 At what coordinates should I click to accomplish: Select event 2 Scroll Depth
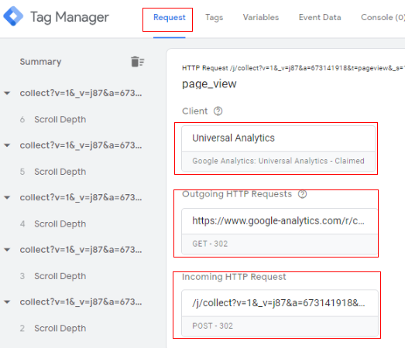[53, 328]
